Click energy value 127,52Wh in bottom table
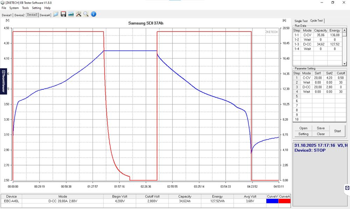Screen dimensions: 350x209 [217, 201]
